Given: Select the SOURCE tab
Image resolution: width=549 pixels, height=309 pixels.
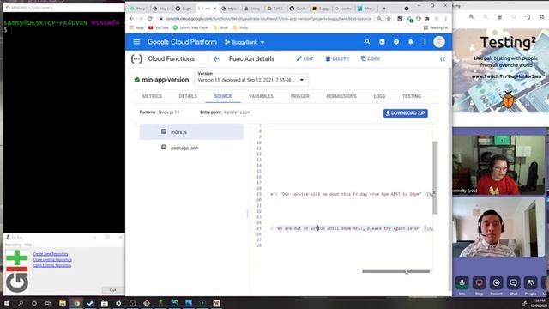Looking at the screenshot, I should click(223, 96).
